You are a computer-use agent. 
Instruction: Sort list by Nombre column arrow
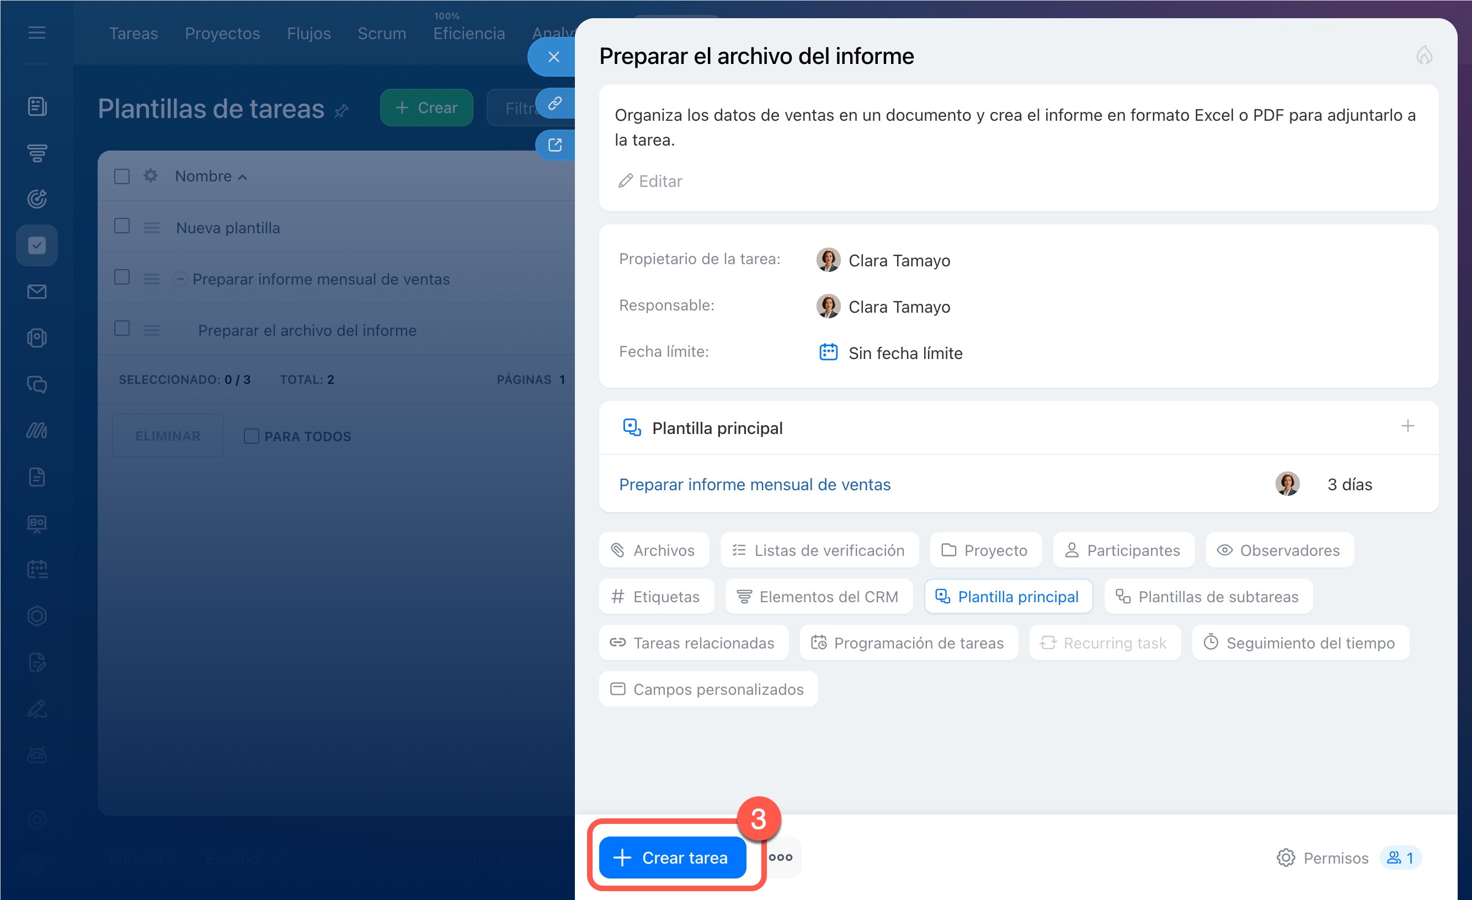[243, 178]
